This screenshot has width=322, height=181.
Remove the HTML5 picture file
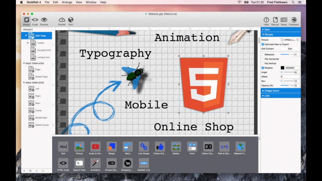click(x=298, y=40)
